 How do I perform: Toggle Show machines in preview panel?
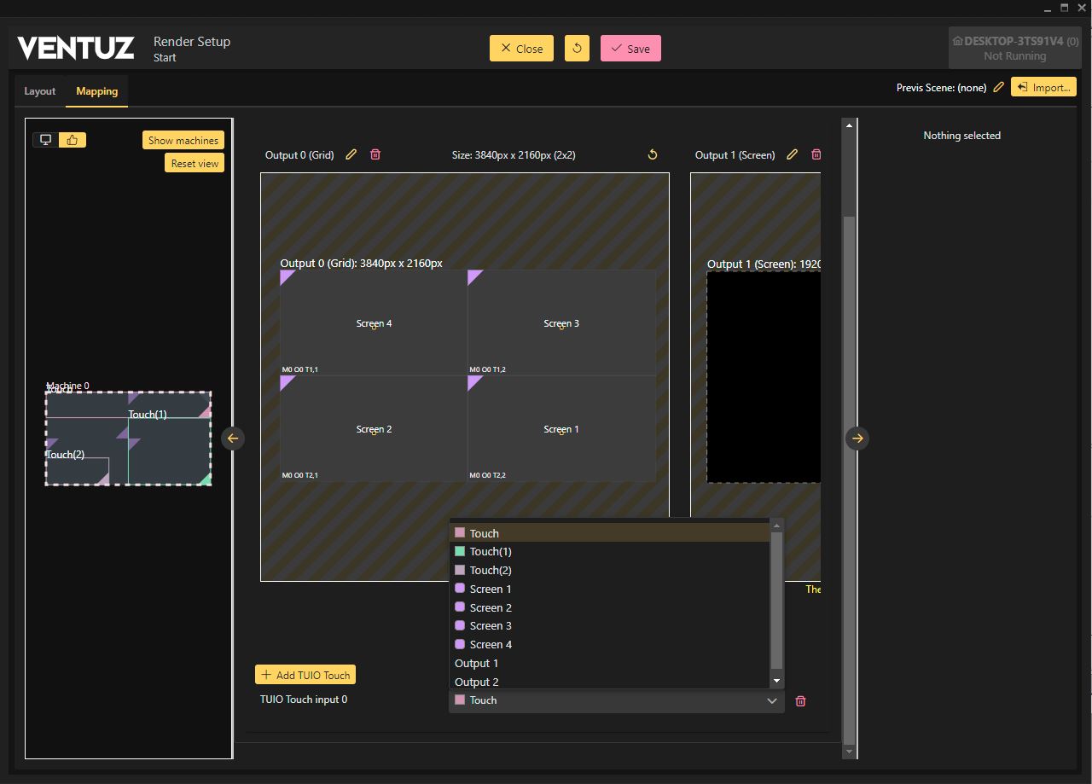point(183,140)
